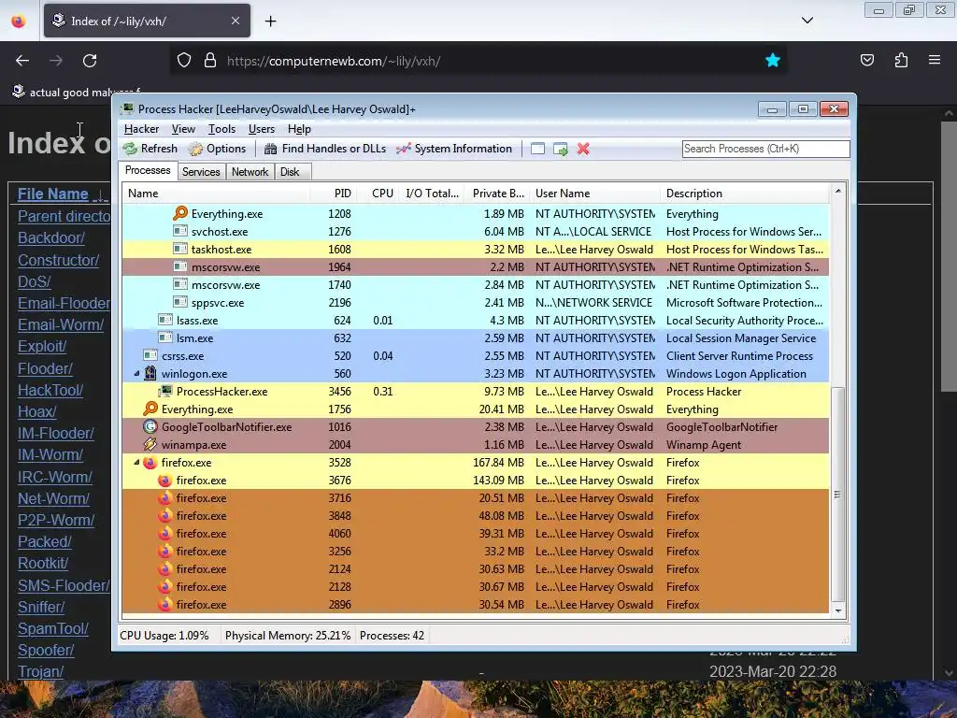Viewport: 957px width, 718px height.
Task: Click the Everything.exe magnifier icon for PID 1208
Action: 180,213
